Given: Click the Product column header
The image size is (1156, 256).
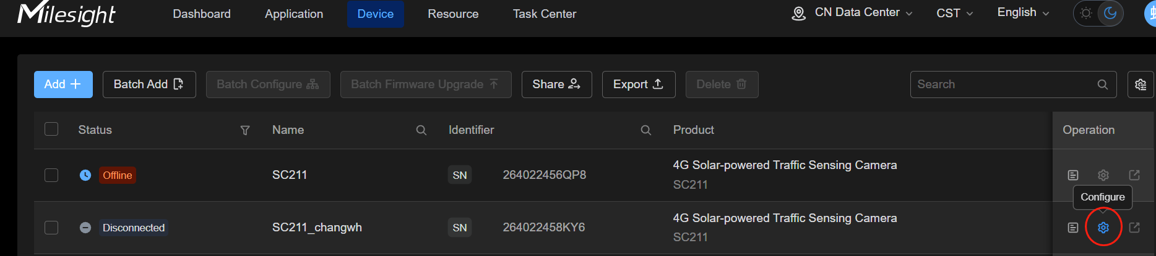Looking at the screenshot, I should coord(694,130).
